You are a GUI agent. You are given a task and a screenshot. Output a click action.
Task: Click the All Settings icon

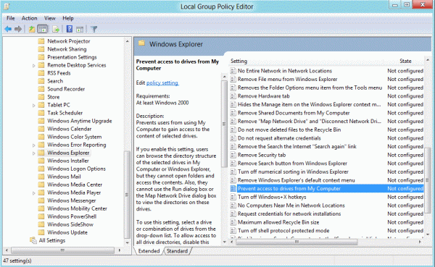click(x=33, y=240)
